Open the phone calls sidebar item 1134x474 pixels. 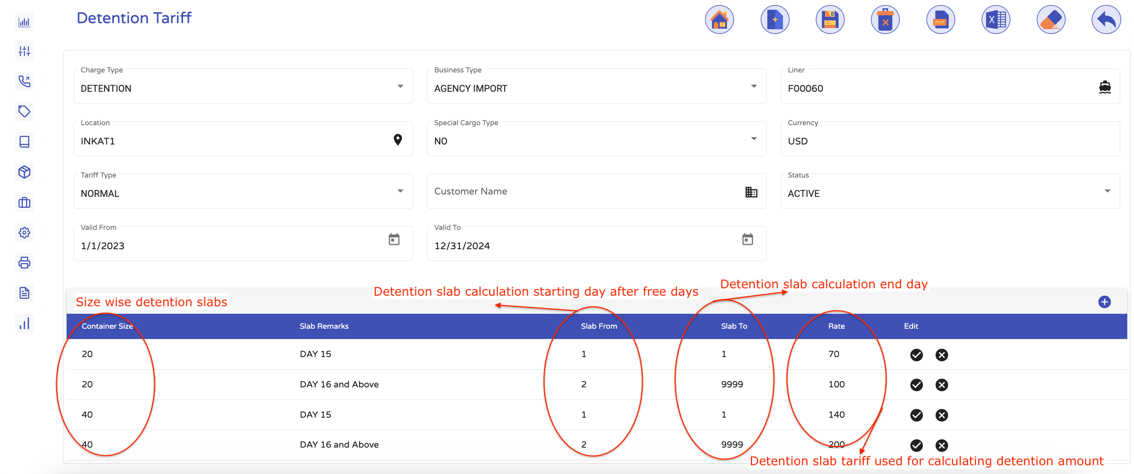(x=24, y=81)
